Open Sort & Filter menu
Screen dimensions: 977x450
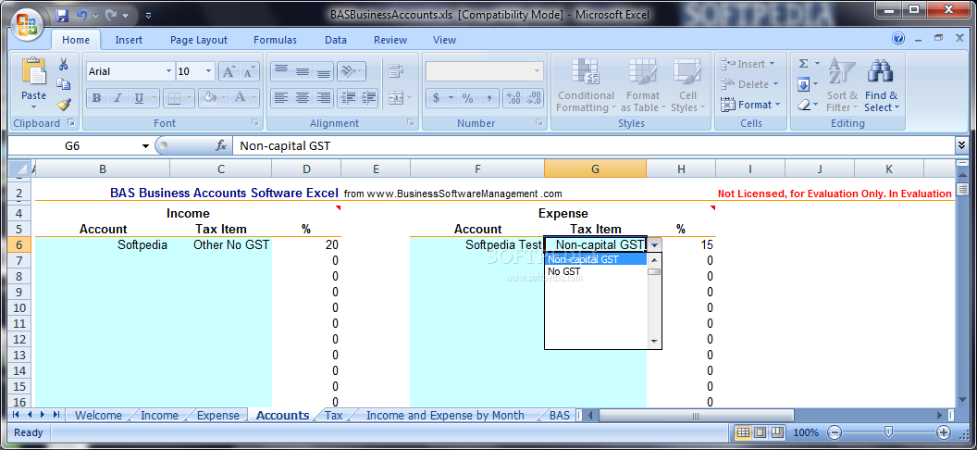[842, 85]
